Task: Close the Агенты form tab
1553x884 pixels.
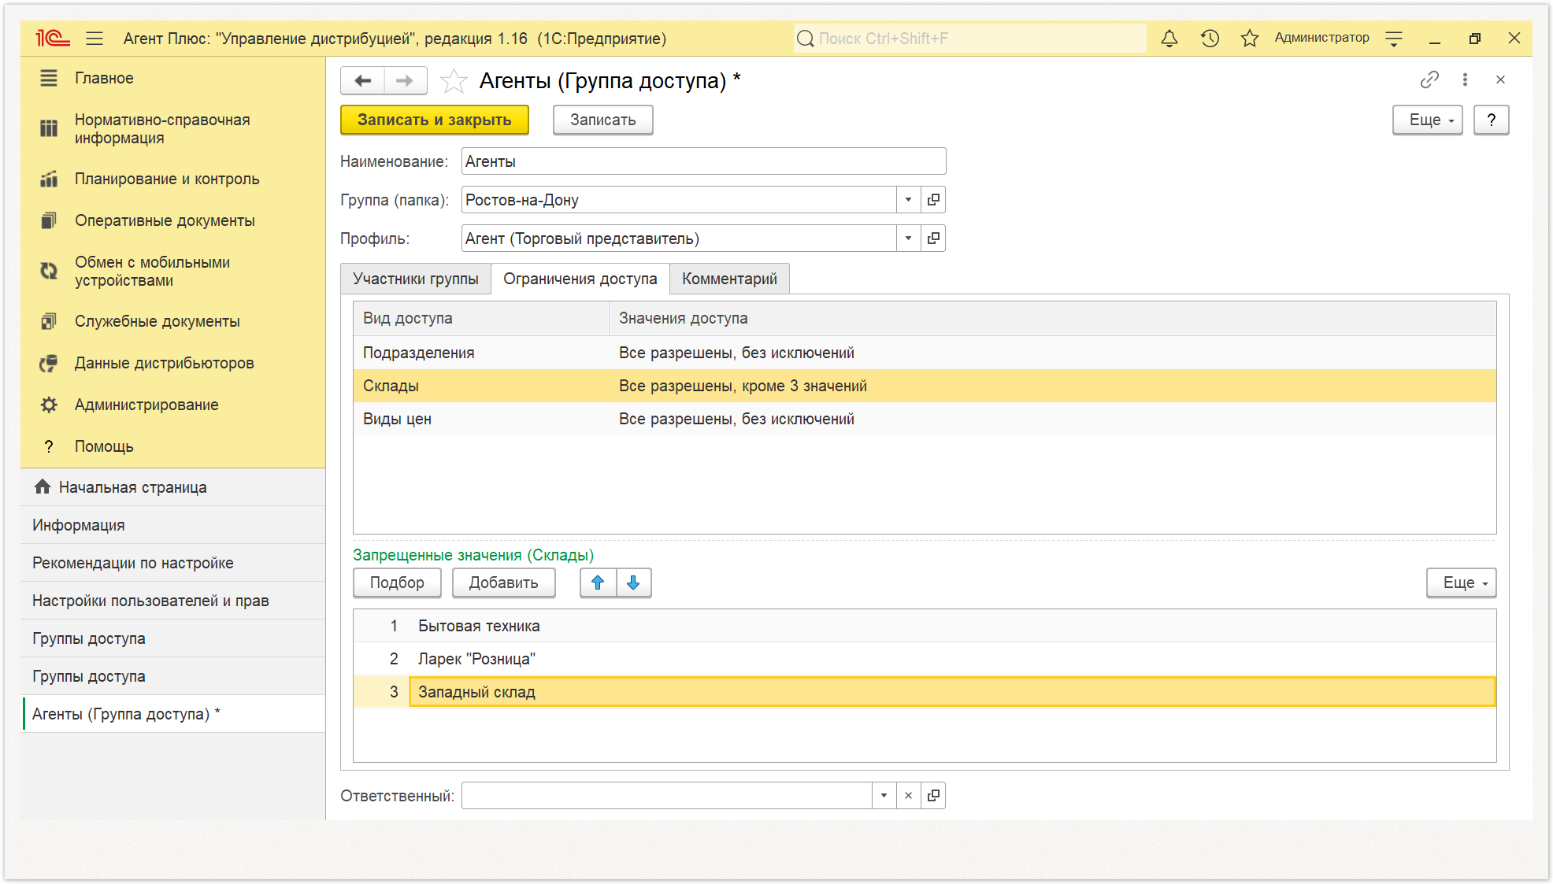Action: coord(1500,80)
